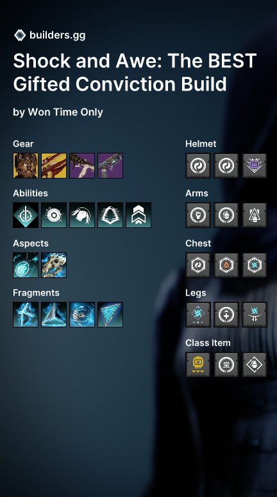
Task: Select the first lightning fragment icon
Action: pyautogui.click(x=26, y=315)
